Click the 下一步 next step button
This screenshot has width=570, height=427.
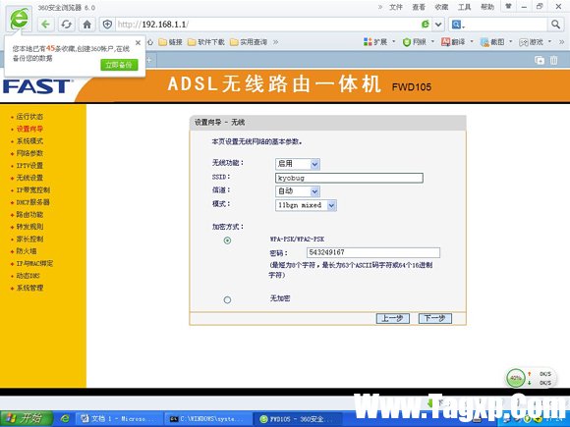click(x=435, y=318)
